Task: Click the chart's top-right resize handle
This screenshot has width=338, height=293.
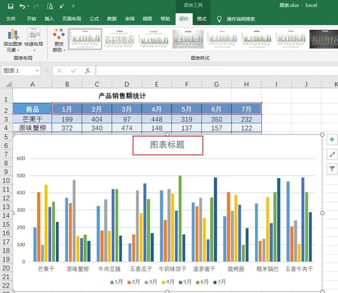Action: pos(322,134)
